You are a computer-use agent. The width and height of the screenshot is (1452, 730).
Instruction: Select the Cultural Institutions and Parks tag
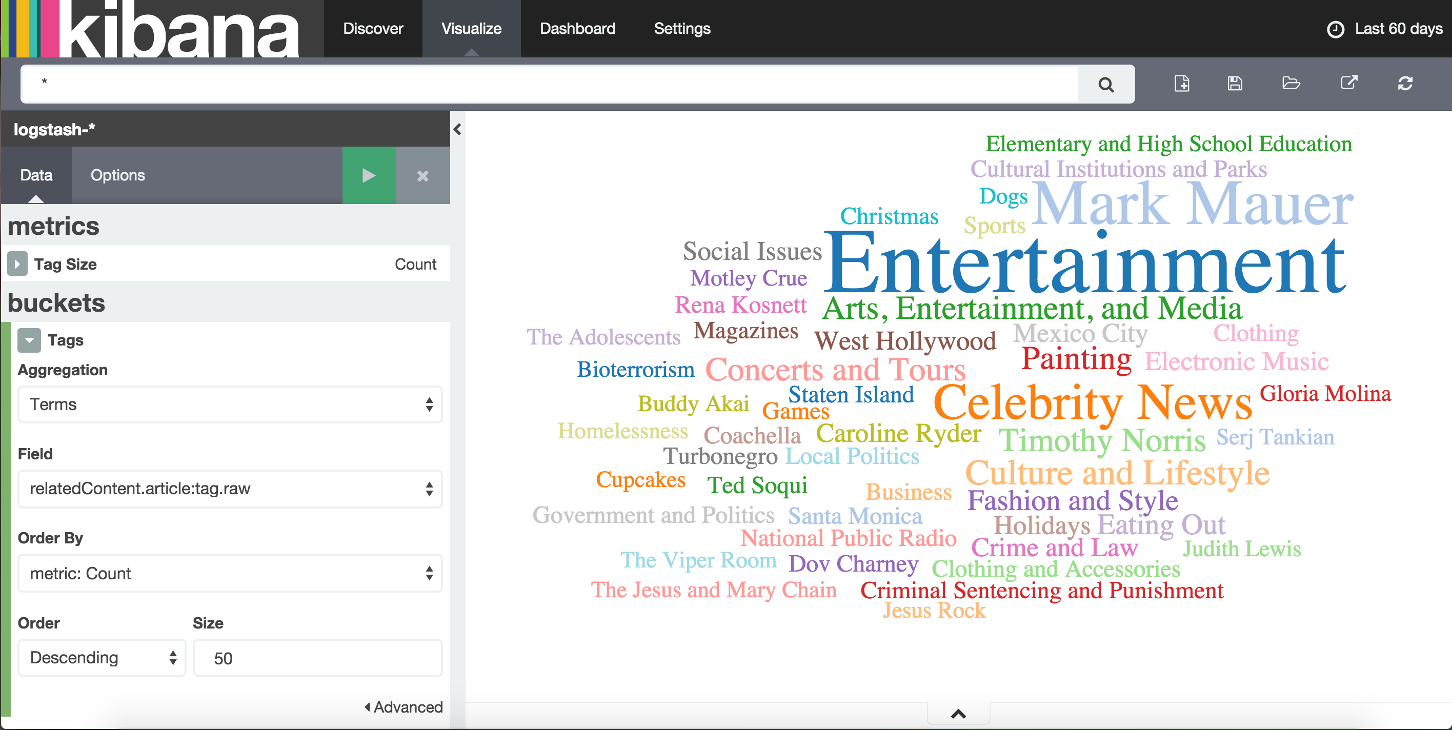[x=1119, y=169]
